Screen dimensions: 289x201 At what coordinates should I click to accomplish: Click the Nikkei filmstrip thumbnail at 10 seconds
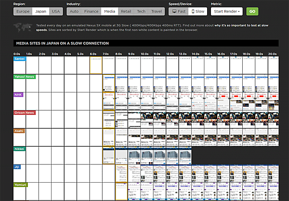pos(146,156)
